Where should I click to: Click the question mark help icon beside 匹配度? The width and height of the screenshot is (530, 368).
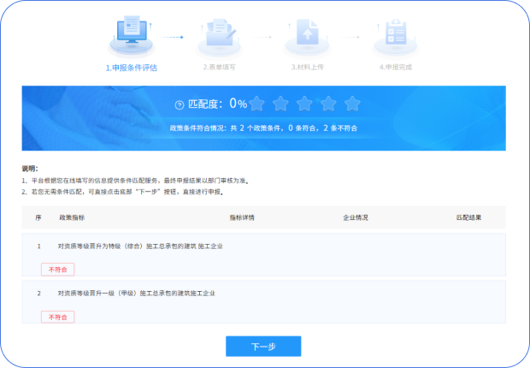tap(179, 104)
